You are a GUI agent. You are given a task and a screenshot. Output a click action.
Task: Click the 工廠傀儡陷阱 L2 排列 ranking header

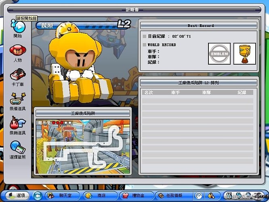click(199, 83)
